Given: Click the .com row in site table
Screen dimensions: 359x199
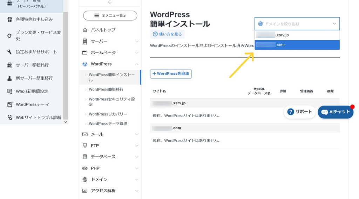Looking at the screenshot, I should pyautogui.click(x=245, y=128).
